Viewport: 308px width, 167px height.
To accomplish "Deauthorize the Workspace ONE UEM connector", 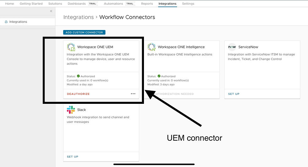I will tap(78, 94).
